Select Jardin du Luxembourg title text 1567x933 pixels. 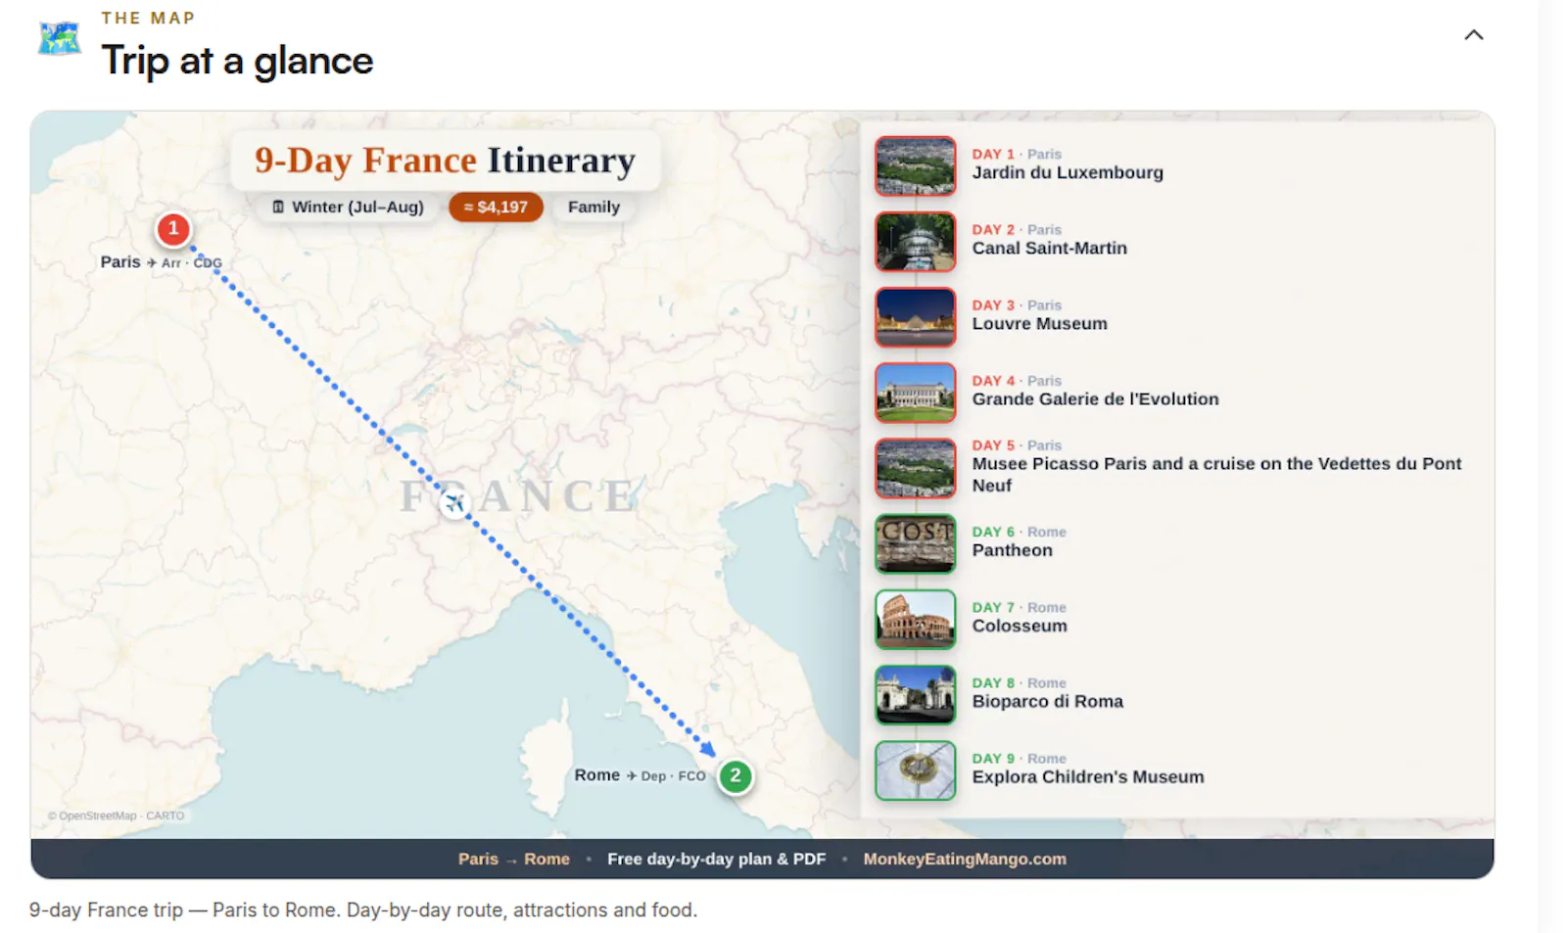1068,172
